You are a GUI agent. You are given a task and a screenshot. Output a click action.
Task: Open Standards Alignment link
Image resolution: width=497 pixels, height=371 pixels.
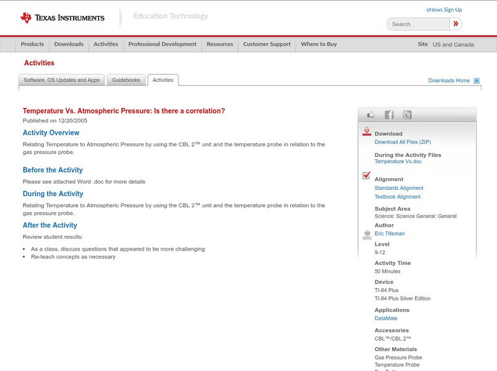click(x=399, y=188)
